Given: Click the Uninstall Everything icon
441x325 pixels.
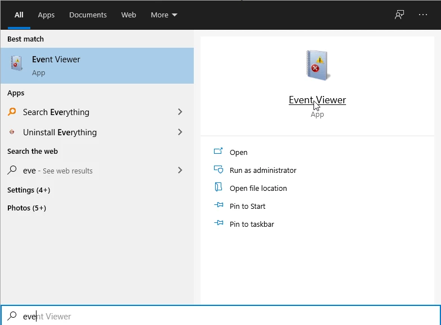Looking at the screenshot, I should pos(12,132).
